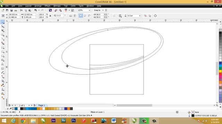
Task: Click the horizontal scrollbar thumb
Action: click(x=134, y=105)
